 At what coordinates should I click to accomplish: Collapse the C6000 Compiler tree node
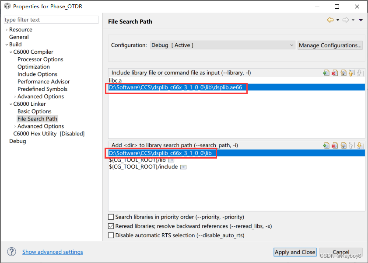11,52
